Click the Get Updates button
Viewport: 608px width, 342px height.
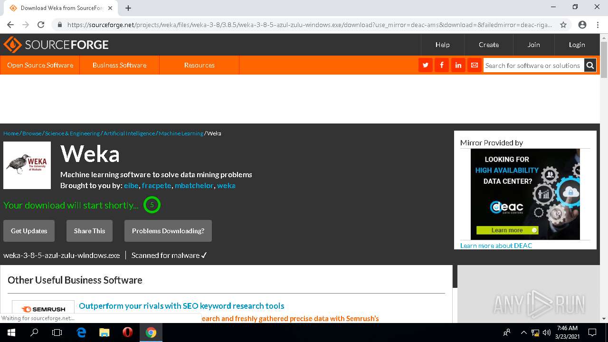pyautogui.click(x=29, y=231)
